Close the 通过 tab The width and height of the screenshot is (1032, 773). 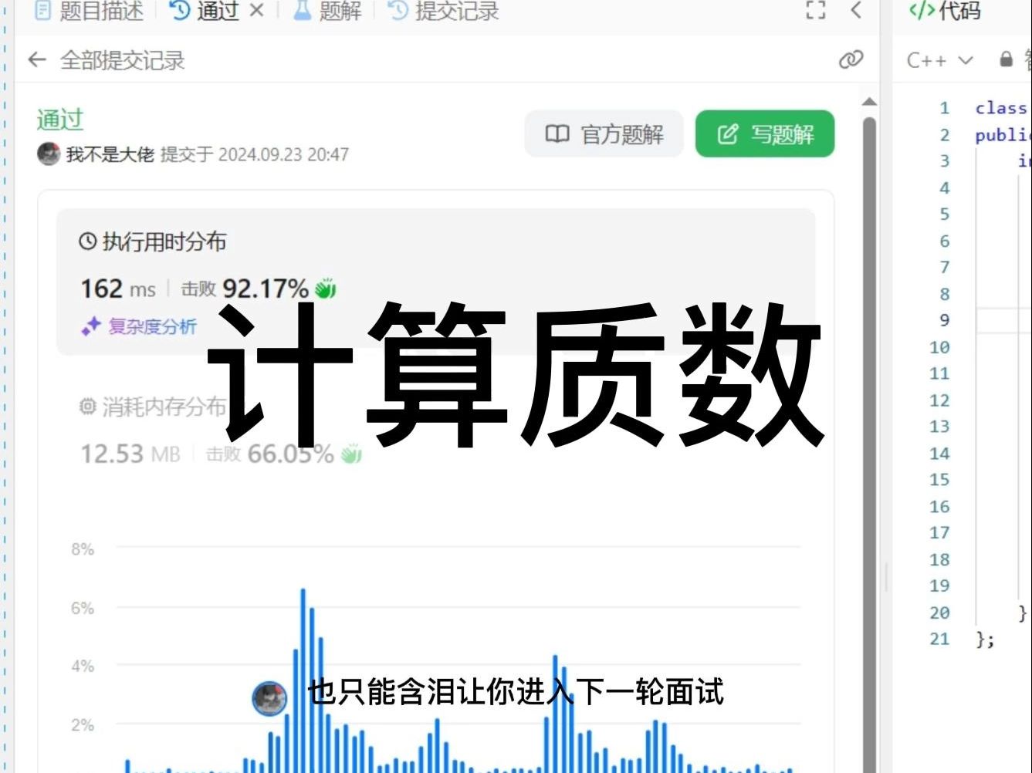[257, 10]
